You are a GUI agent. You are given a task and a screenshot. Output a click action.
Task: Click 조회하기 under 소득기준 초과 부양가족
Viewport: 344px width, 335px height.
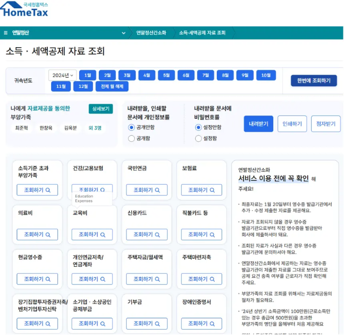pyautogui.click(x=37, y=190)
